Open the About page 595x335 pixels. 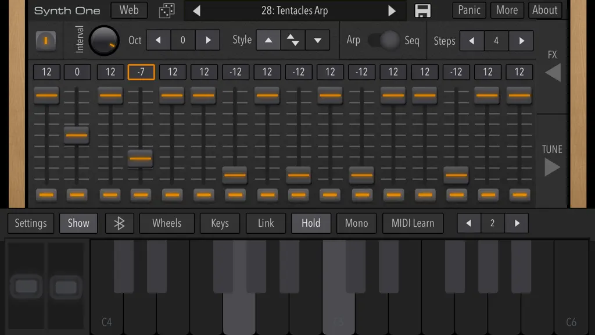[544, 10]
